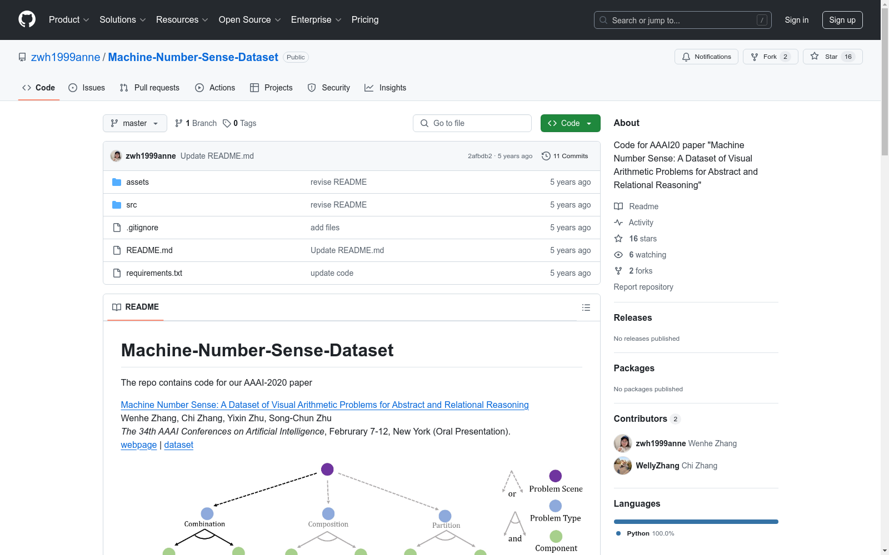This screenshot has height=555, width=889.
Task: Open the requirements.txt file name
Action: pos(154,273)
